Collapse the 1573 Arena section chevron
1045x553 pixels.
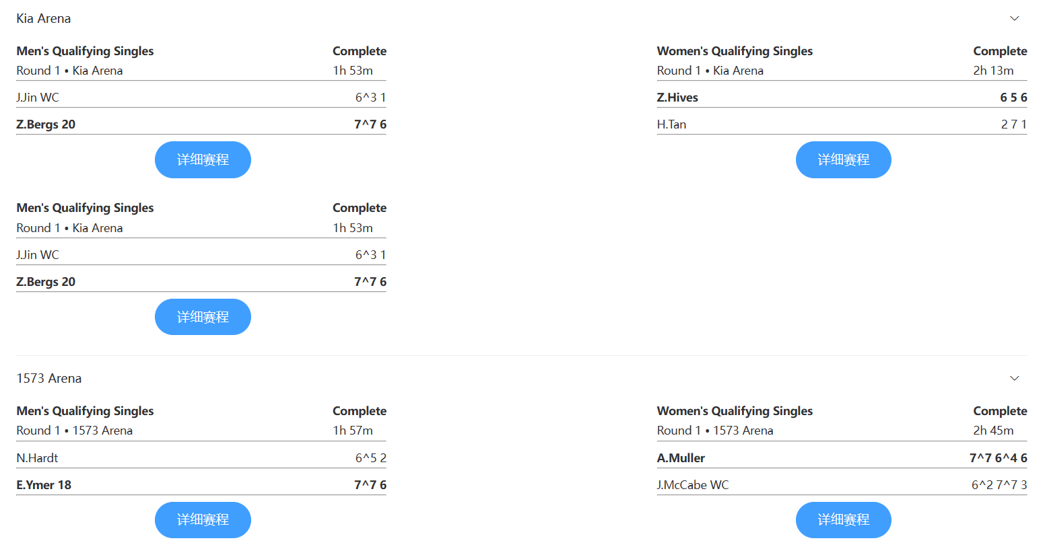click(1014, 378)
